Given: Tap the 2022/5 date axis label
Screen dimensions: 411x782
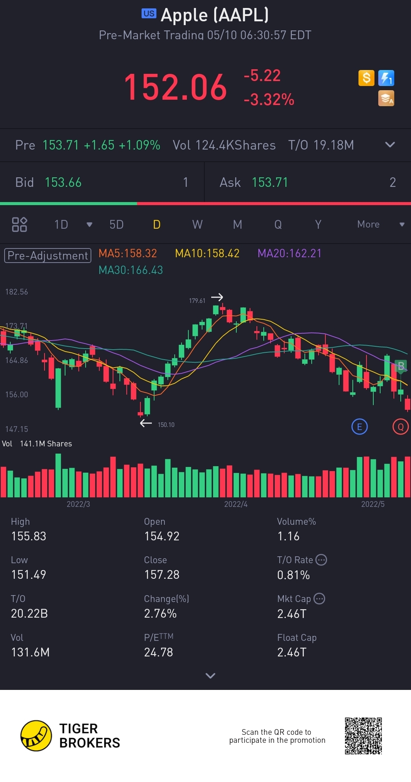Looking at the screenshot, I should pos(373,504).
